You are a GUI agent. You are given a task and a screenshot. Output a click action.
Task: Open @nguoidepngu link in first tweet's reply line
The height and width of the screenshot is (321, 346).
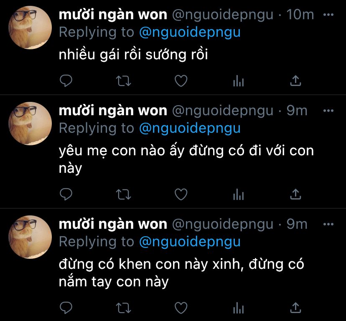pyautogui.click(x=190, y=33)
